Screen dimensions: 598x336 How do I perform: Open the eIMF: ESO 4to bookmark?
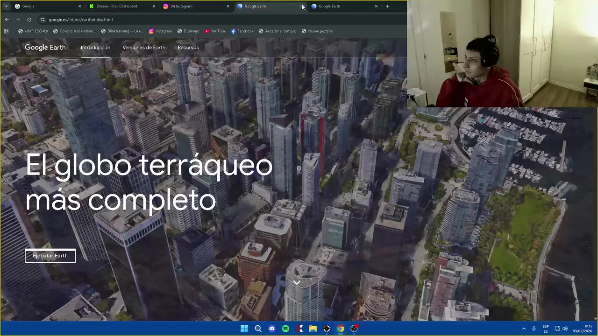(33, 31)
